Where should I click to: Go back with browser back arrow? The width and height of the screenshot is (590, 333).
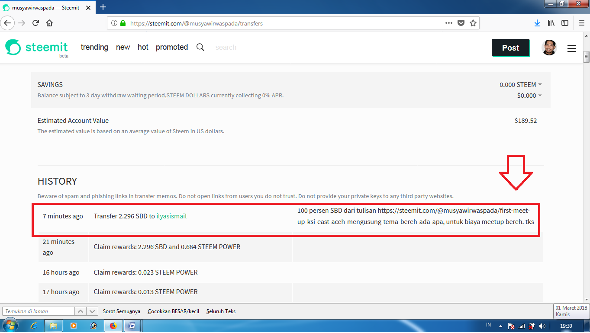point(8,23)
